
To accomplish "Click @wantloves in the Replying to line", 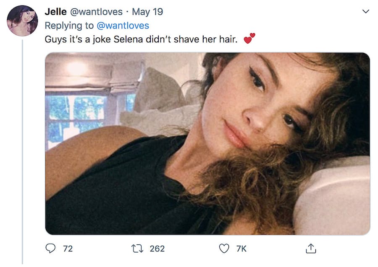I will click(123, 26).
